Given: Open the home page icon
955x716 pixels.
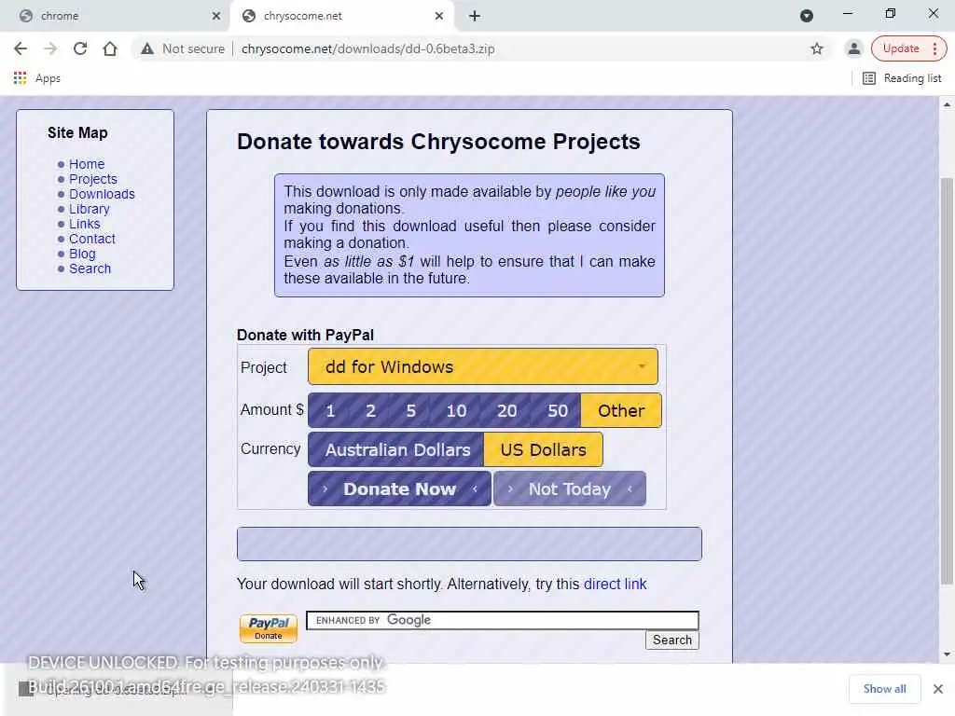Looking at the screenshot, I should (x=110, y=48).
